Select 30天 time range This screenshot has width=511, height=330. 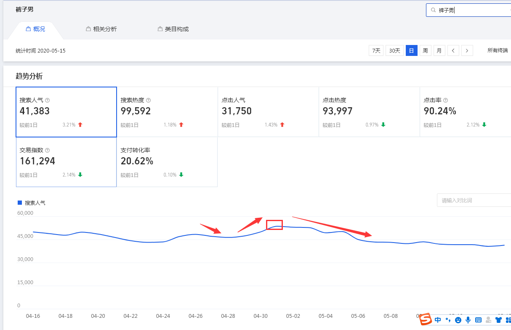[x=395, y=50]
